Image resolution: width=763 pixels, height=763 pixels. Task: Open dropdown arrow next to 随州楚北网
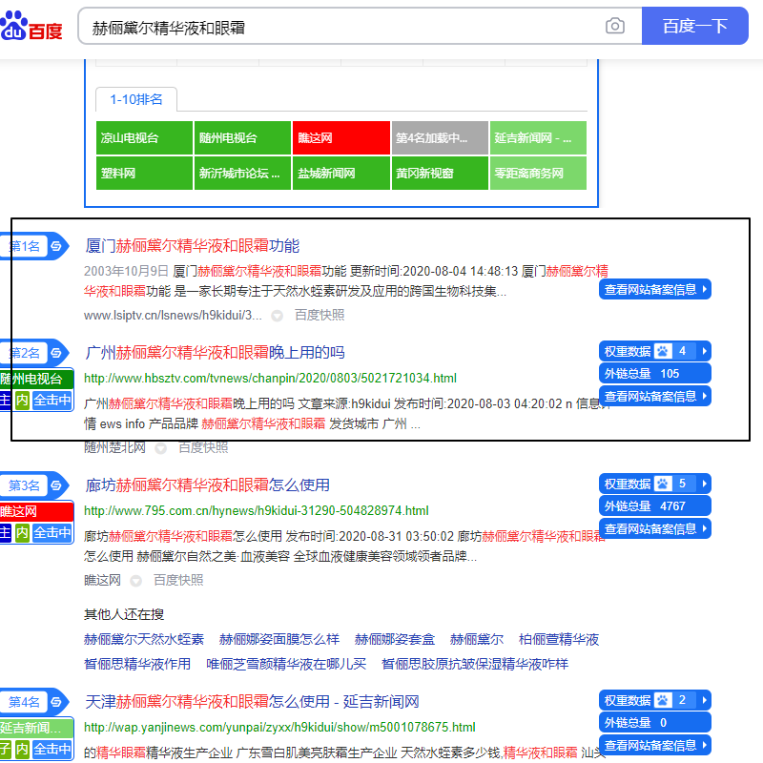(160, 448)
